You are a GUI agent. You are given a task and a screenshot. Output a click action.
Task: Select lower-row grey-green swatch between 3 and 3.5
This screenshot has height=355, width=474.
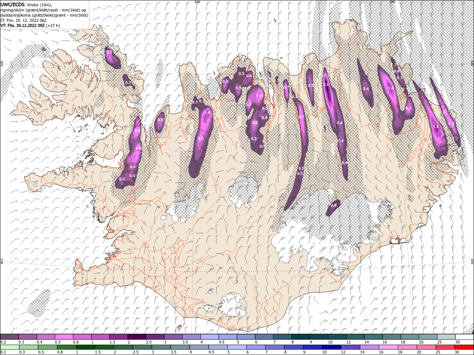[161, 347]
